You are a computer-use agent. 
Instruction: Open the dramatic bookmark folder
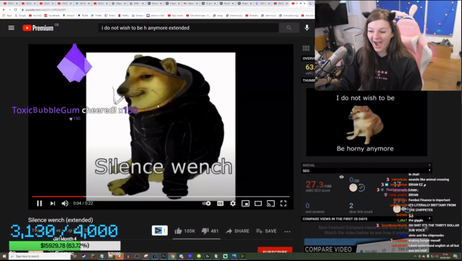(x=251, y=15)
